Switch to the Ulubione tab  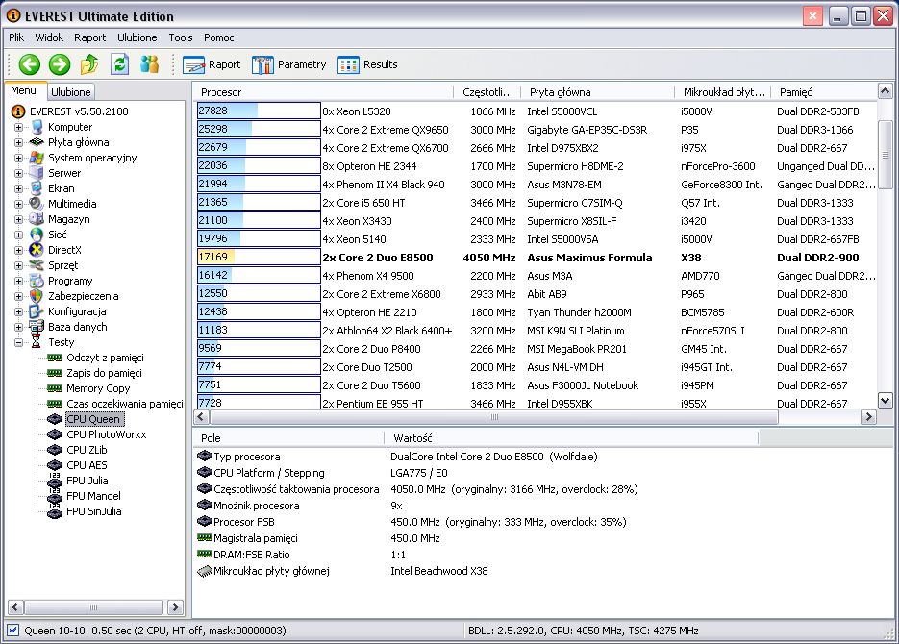pyautogui.click(x=71, y=92)
